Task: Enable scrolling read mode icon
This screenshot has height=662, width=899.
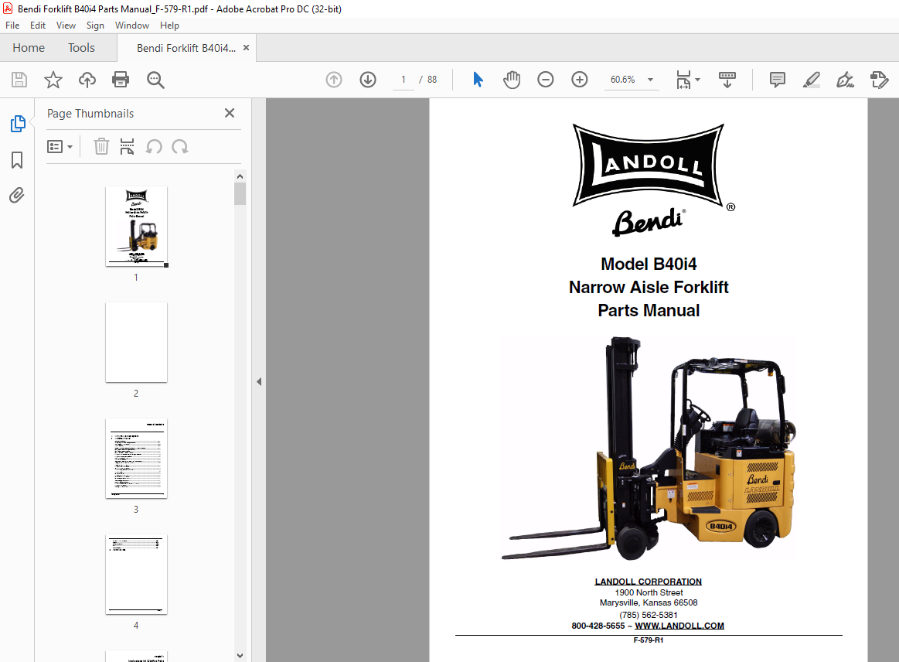Action: (x=727, y=80)
